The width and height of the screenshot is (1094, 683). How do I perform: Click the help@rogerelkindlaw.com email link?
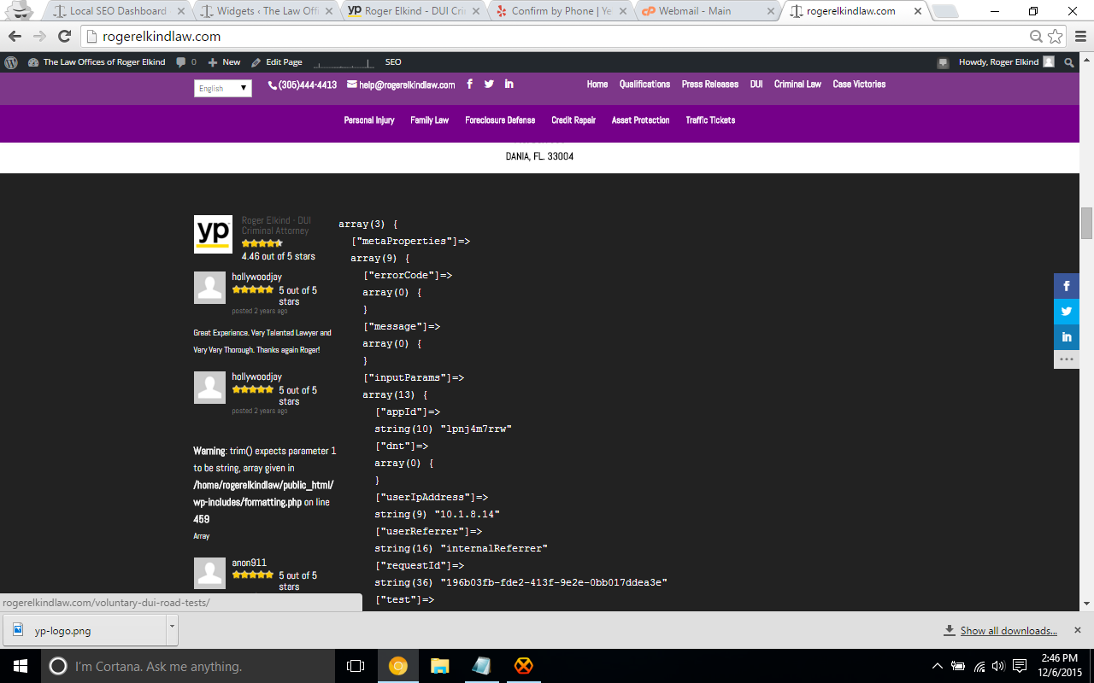tap(401, 85)
